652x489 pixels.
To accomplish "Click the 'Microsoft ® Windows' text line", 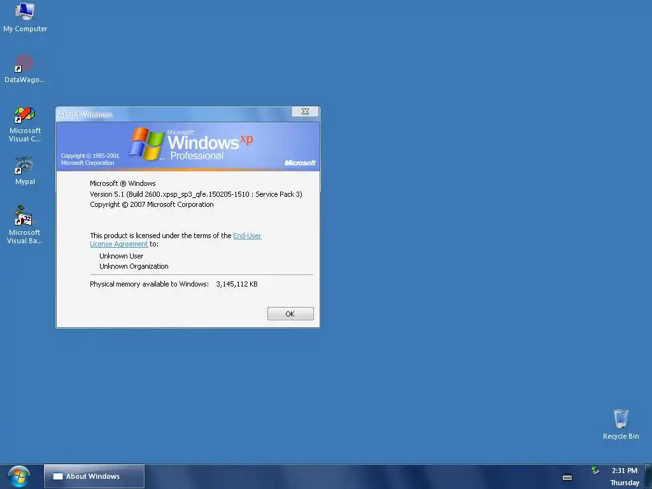I will point(123,183).
